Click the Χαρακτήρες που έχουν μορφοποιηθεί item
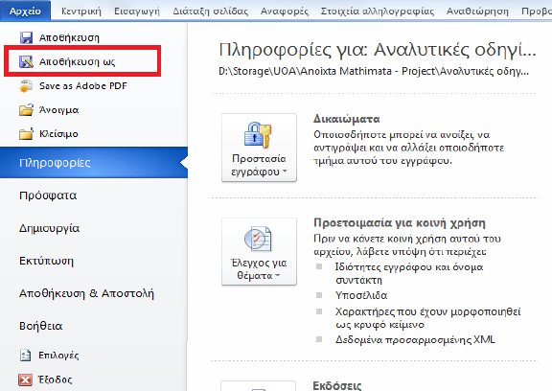552x391 pixels. 427,318
